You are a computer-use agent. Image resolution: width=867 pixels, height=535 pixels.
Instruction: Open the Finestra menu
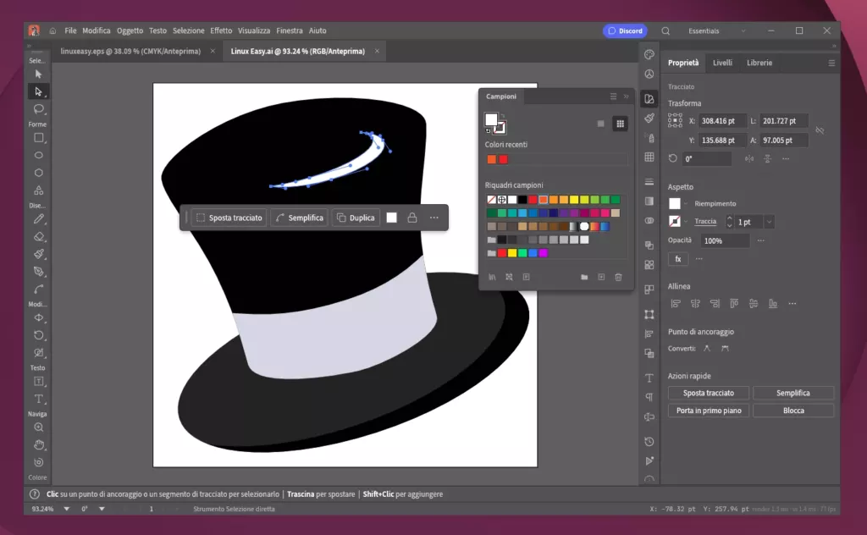290,31
